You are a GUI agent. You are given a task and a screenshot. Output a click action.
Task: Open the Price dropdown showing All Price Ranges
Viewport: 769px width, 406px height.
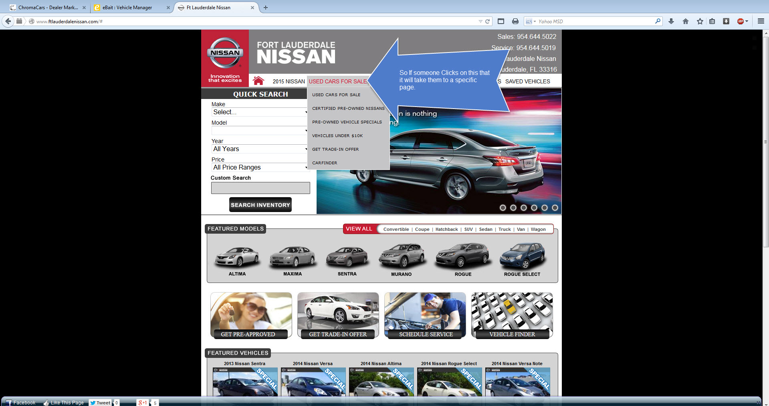(260, 167)
